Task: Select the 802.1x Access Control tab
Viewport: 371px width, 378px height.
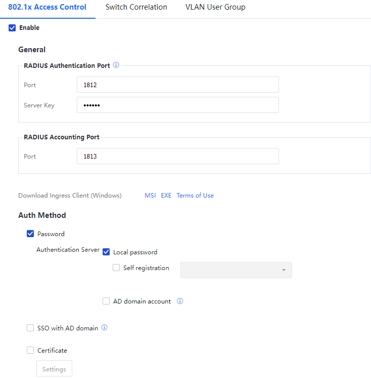Action: click(x=47, y=7)
